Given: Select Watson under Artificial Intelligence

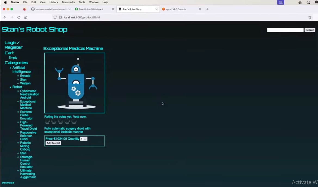Looking at the screenshot, I should click(25, 83).
